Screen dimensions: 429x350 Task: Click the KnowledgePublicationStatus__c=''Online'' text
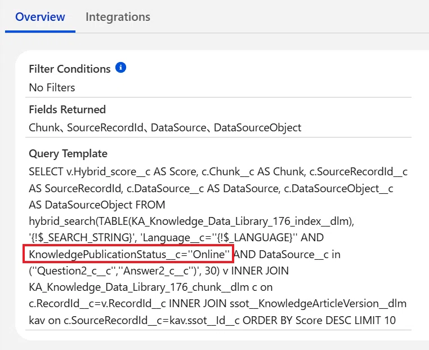click(129, 254)
